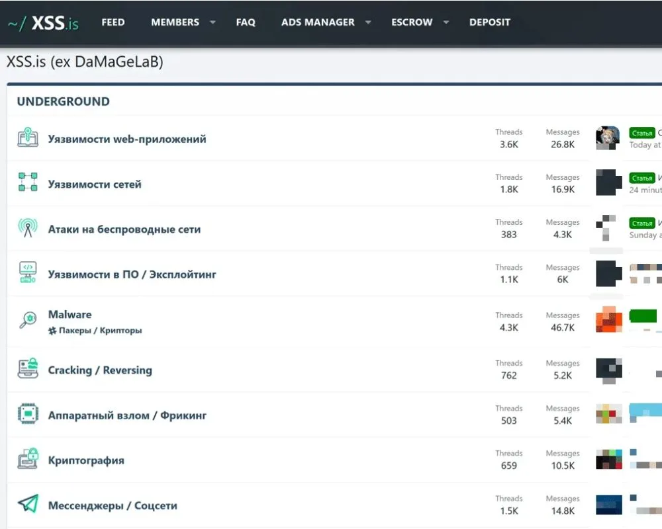Expand the ESCROW dropdown arrow
The height and width of the screenshot is (529, 662).
click(446, 22)
